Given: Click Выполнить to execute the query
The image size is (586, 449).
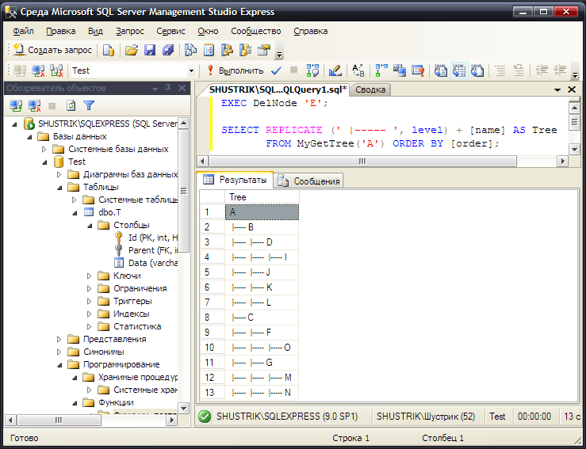Looking at the screenshot, I should click(x=236, y=70).
